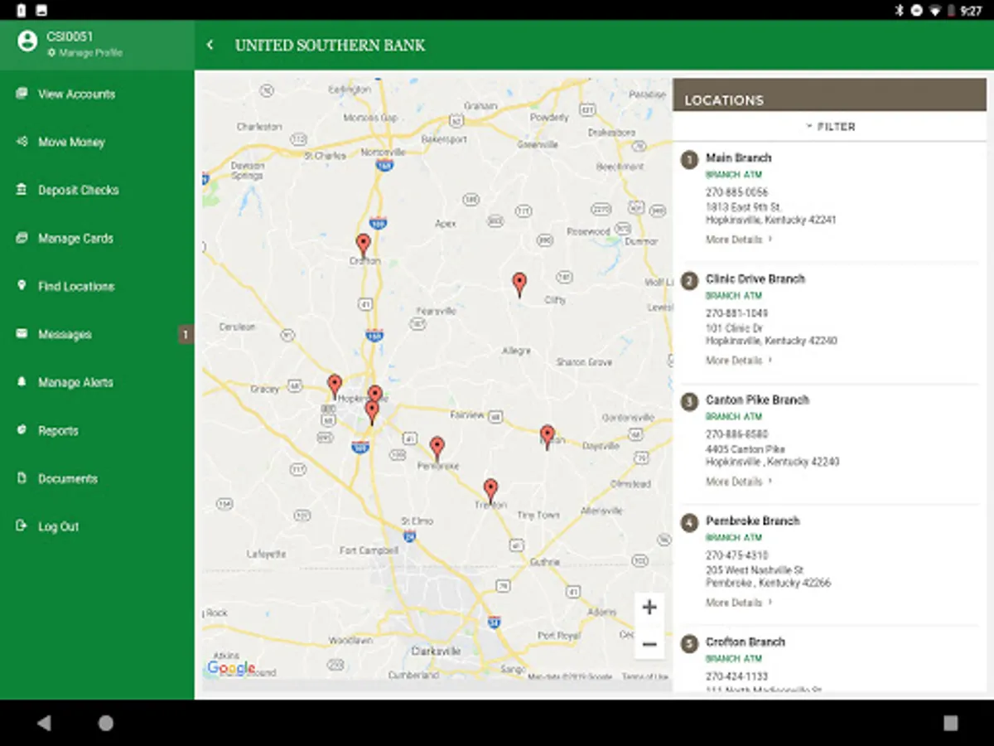Open Manage Cards menu item
The height and width of the screenshot is (746, 994).
coord(75,238)
